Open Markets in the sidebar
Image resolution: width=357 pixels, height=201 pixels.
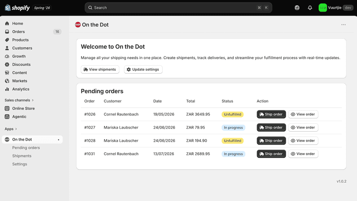click(x=32, y=81)
